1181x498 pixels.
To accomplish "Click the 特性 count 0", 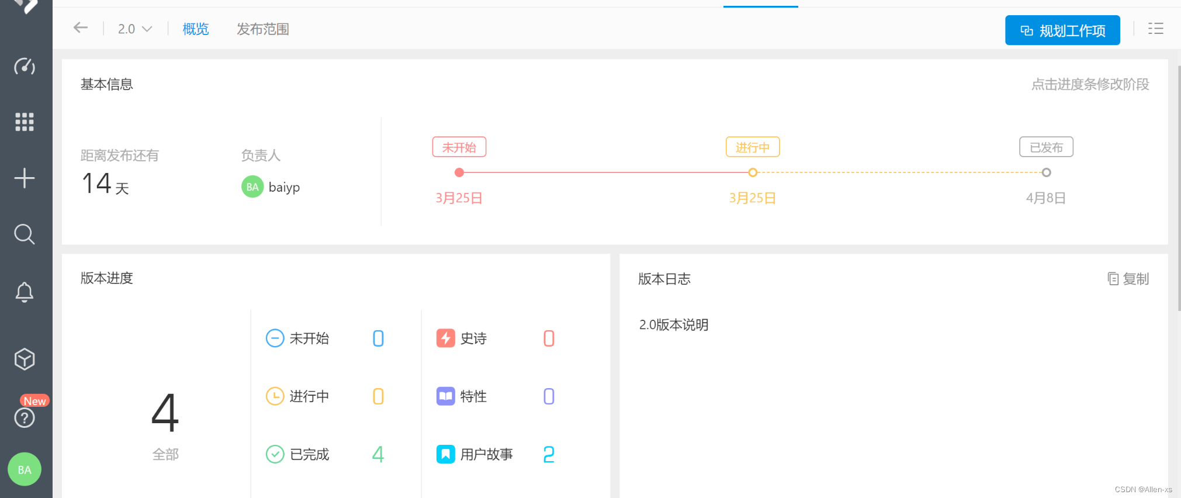I will coord(549,396).
